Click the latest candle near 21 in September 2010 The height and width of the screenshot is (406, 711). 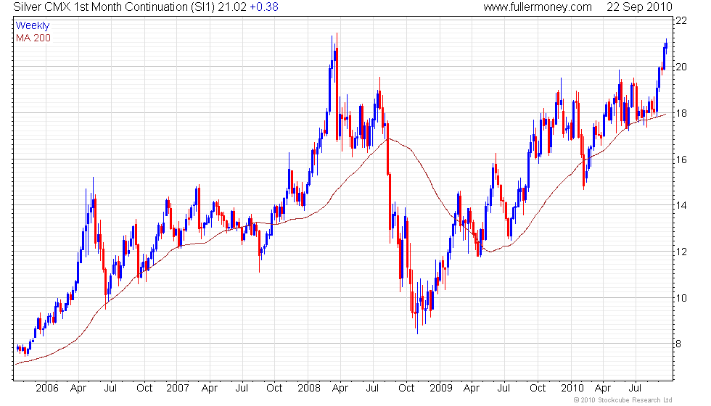coord(666,45)
